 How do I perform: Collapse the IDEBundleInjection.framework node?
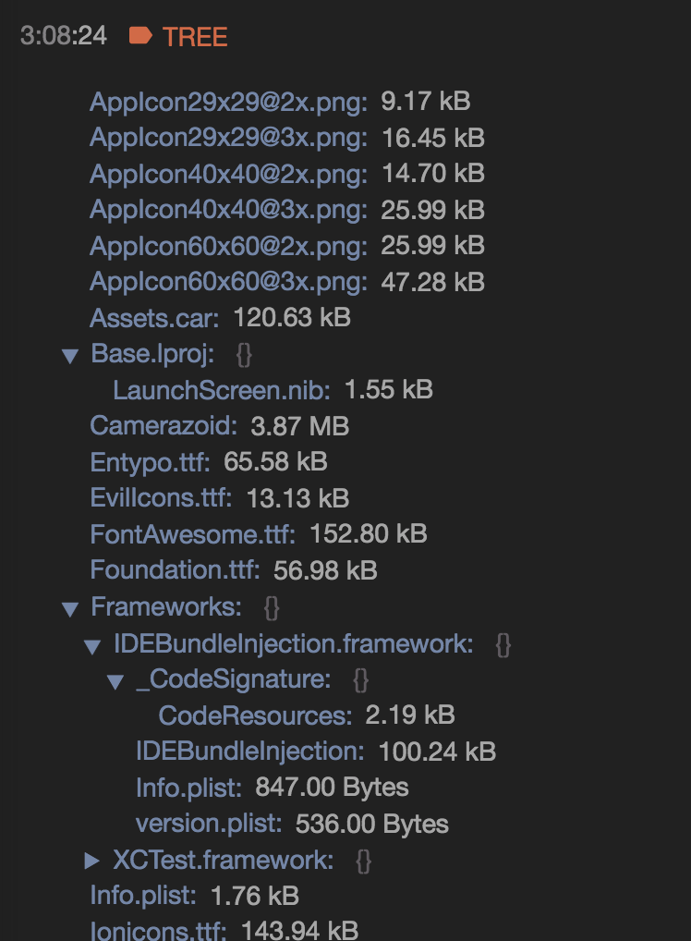coord(91,643)
